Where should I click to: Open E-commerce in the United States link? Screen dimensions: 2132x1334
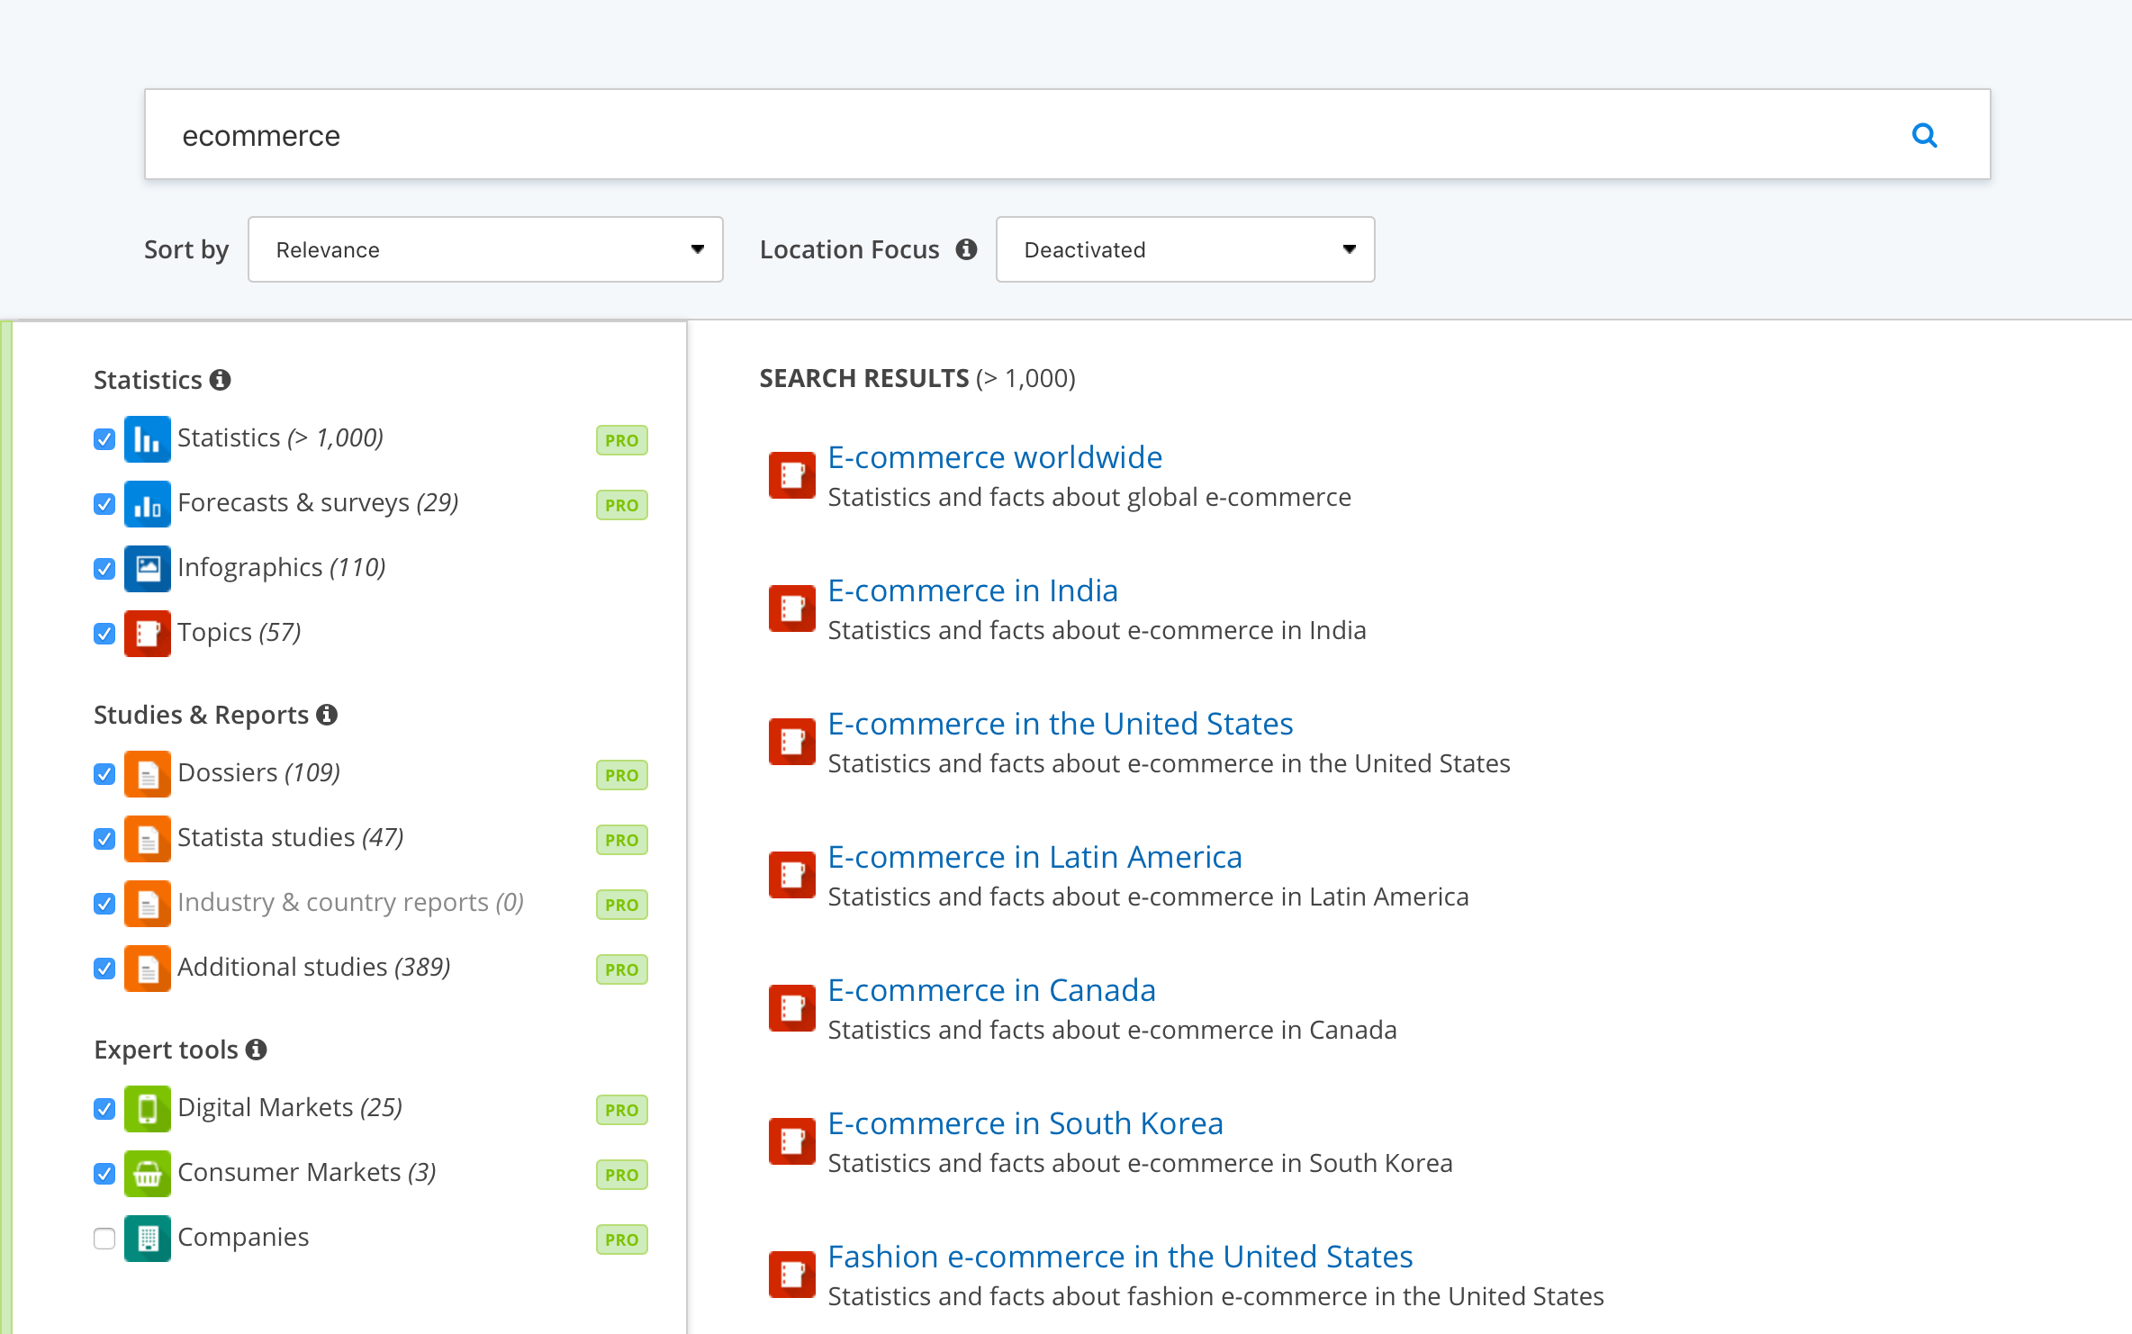1060,724
